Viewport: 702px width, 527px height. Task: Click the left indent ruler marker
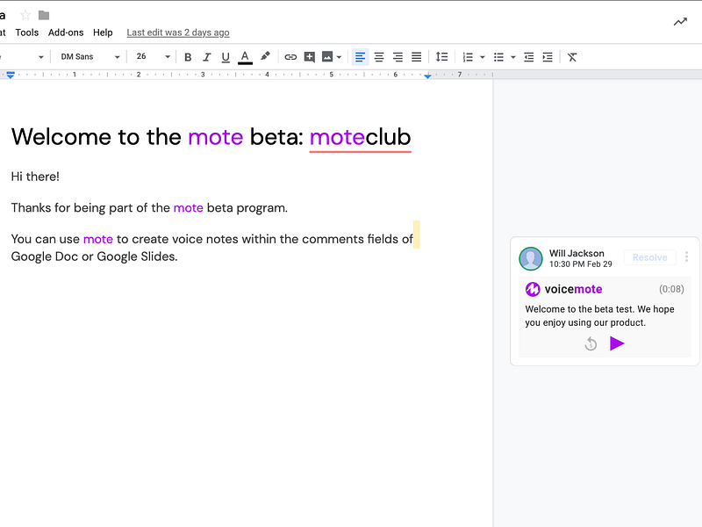point(11,75)
